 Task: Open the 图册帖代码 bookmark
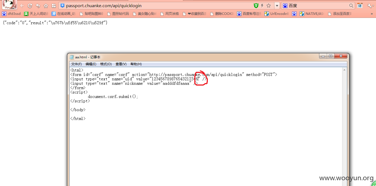click(118, 14)
